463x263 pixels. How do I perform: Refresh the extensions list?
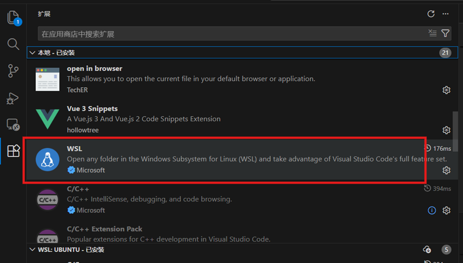(x=431, y=14)
